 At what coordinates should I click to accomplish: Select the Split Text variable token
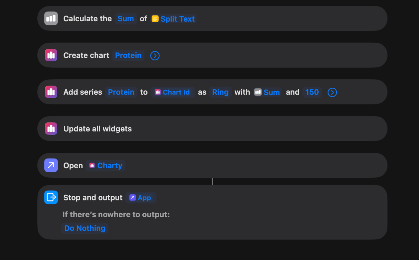pos(174,19)
